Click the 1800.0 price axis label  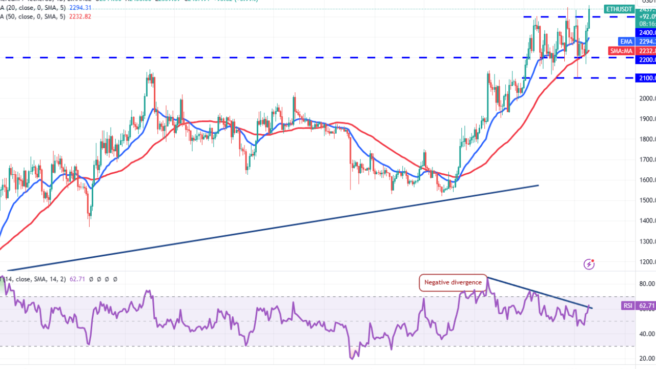coord(647,139)
